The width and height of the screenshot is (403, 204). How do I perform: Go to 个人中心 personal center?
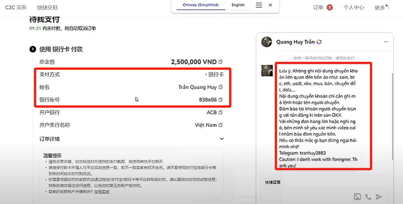tap(354, 7)
